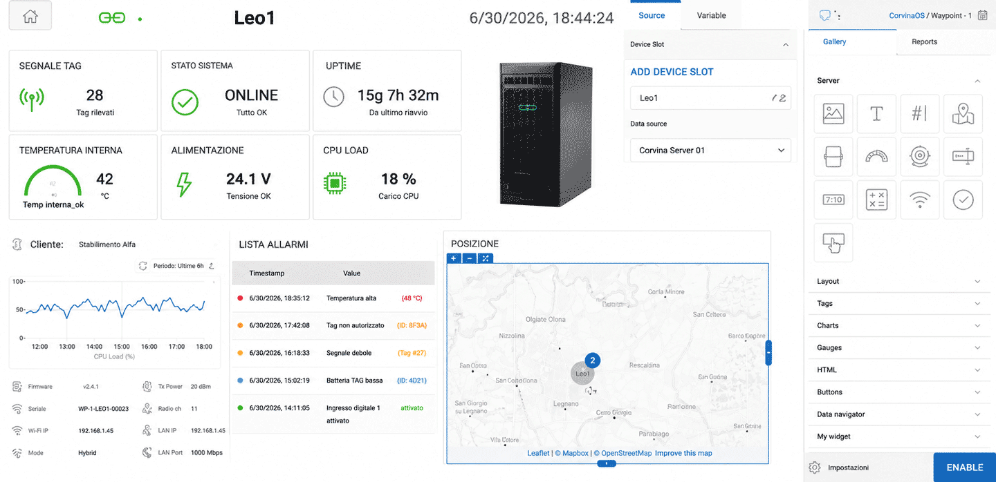Expand the Charts gallery section
Screen dimensions: 996x482
pyautogui.click(x=899, y=325)
